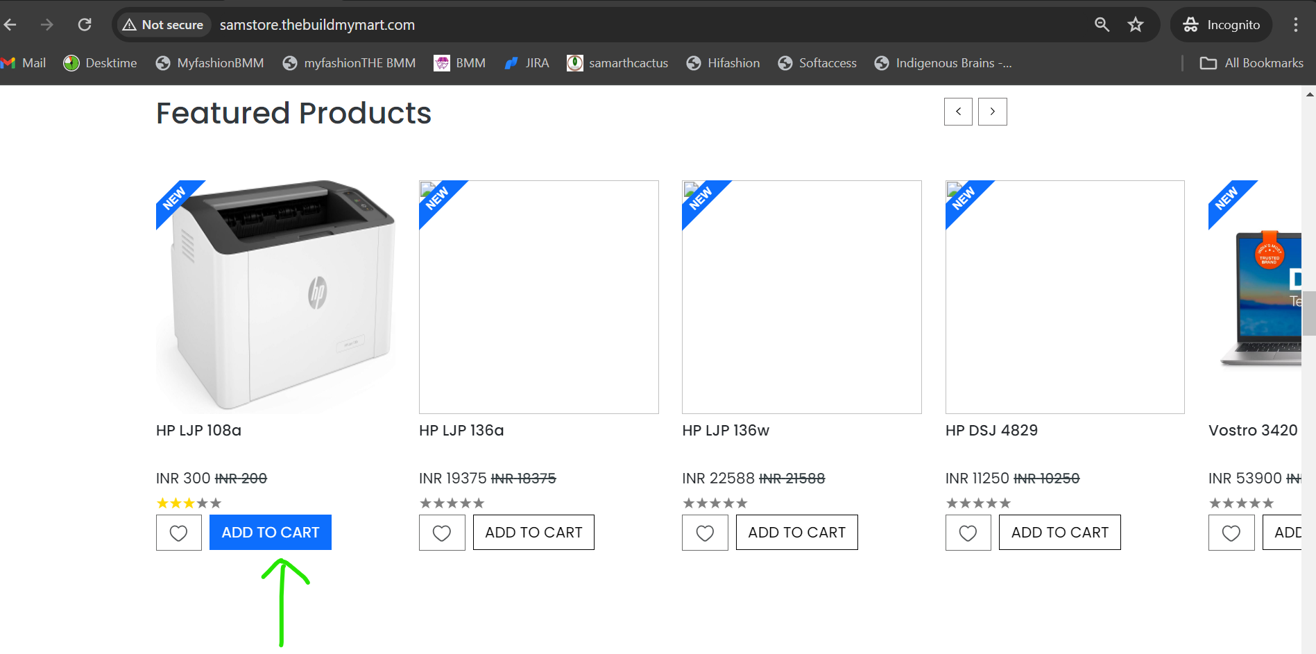Viewport: 1316px width, 654px height.
Task: Click the Vostro 3420 star rating
Action: (1241, 504)
